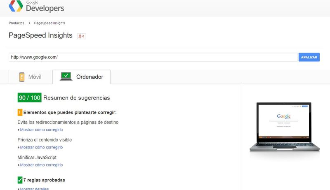Viewport: 330px width, 190px height.
Task: Click the yellow mobile phone warning icon
Action: (x=22, y=77)
